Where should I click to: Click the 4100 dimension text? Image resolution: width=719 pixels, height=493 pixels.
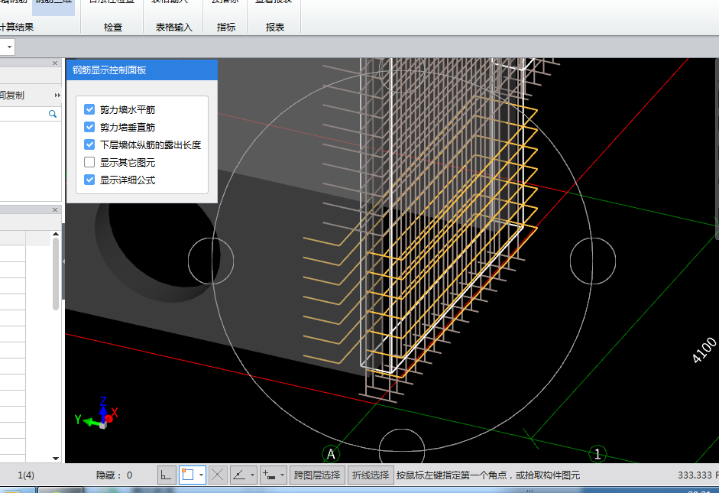tap(704, 350)
